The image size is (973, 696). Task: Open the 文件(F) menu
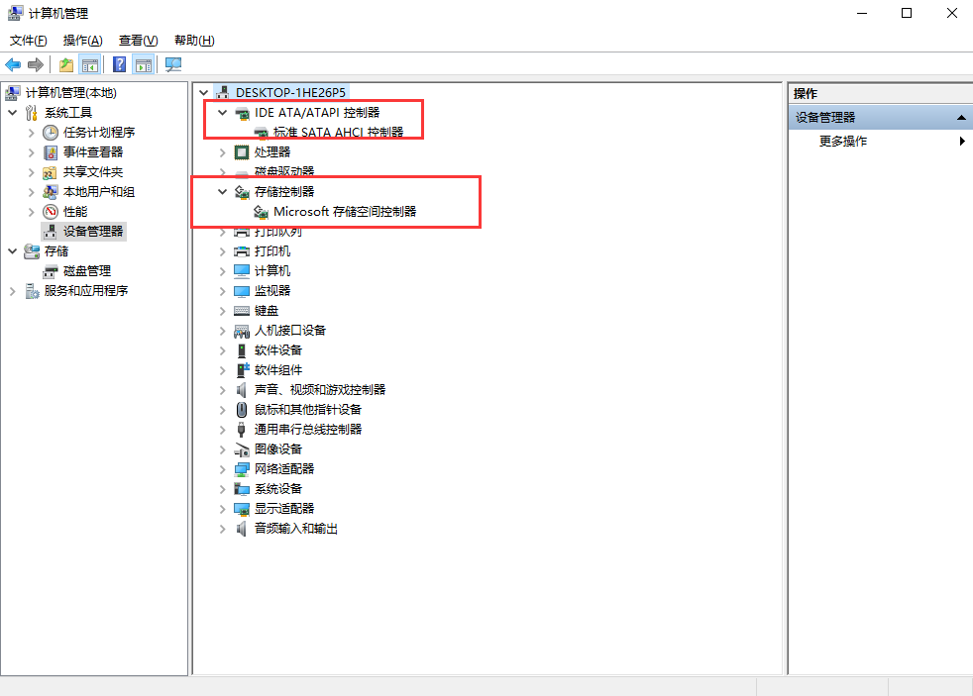pos(29,41)
